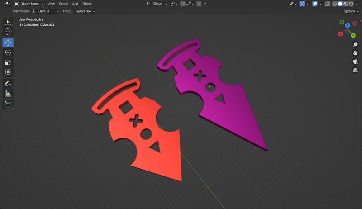362x209 pixels.
Task: Toggle snapping magnet button
Action: [x=183, y=4]
